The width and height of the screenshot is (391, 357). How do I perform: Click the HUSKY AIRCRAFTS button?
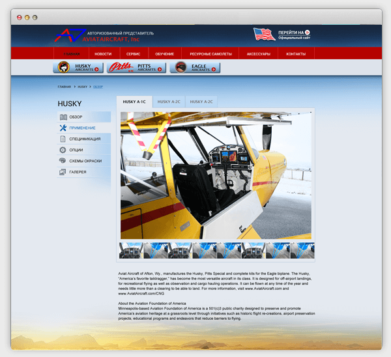click(x=78, y=67)
